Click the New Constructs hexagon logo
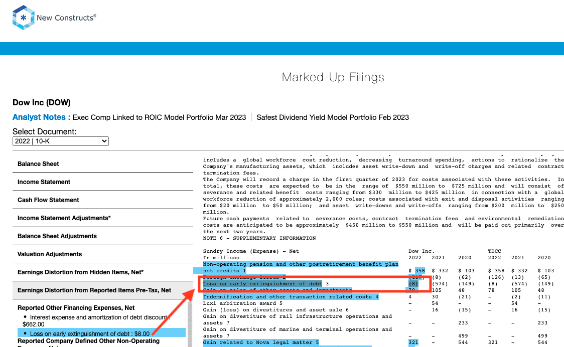 click(24, 17)
